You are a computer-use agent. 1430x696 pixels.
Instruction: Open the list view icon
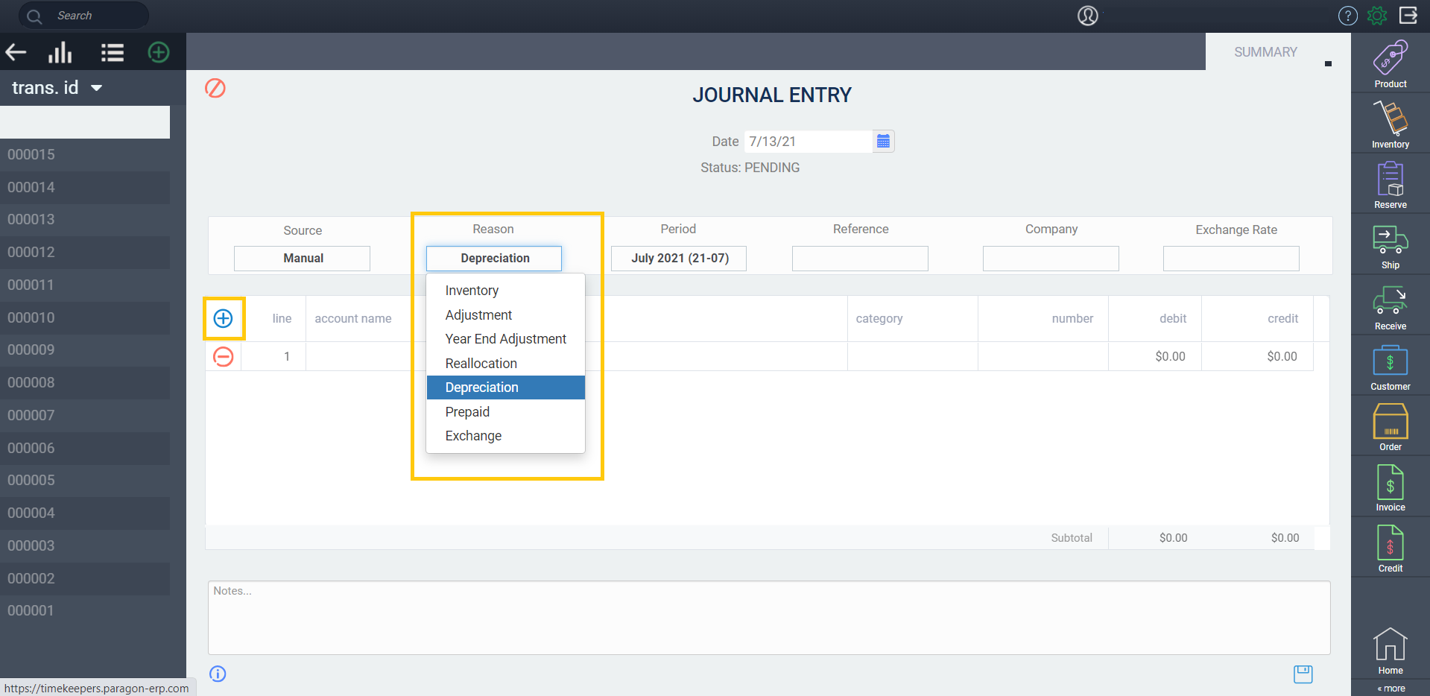(x=113, y=52)
